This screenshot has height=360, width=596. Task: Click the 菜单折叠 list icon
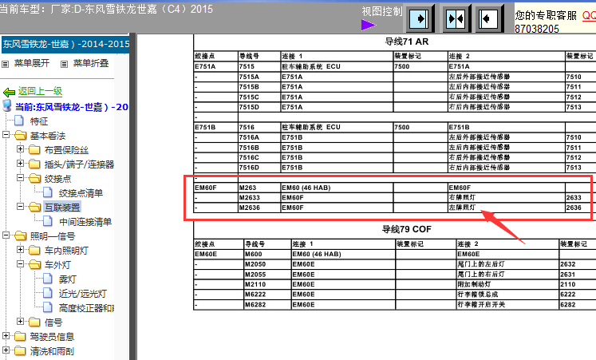coord(65,64)
